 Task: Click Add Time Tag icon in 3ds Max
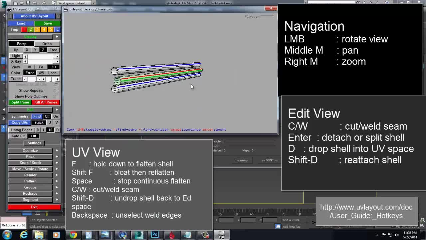pyautogui.click(x=278, y=227)
